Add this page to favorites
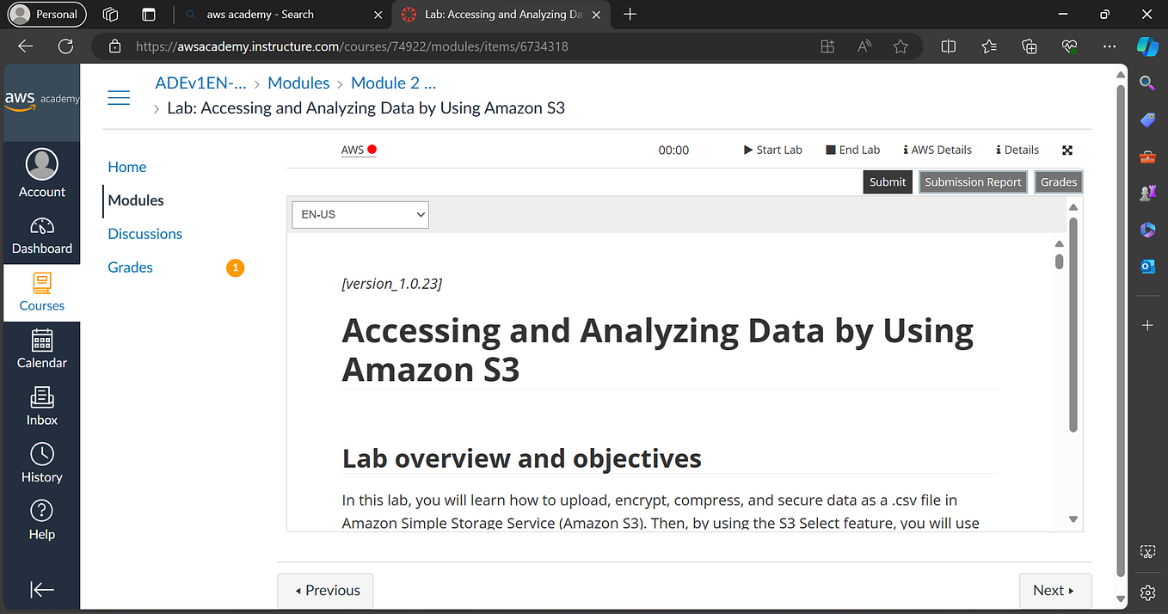 coord(901,46)
